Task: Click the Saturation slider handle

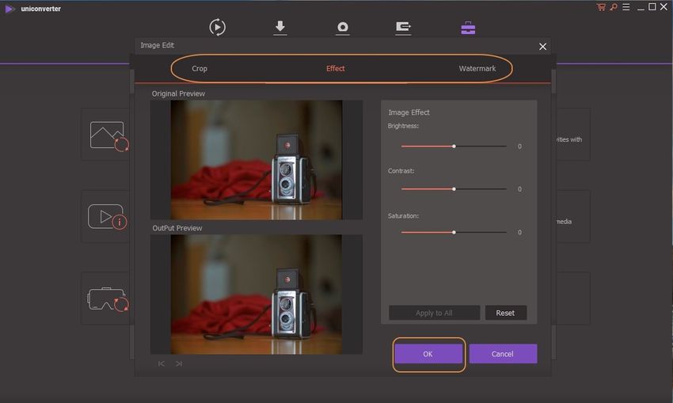Action: 454,232
